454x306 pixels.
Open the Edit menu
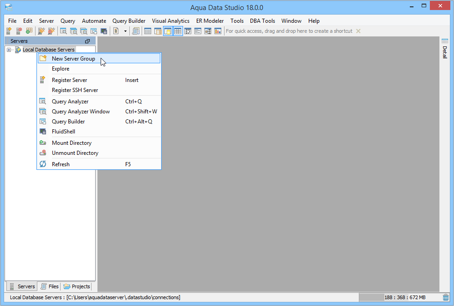point(28,21)
